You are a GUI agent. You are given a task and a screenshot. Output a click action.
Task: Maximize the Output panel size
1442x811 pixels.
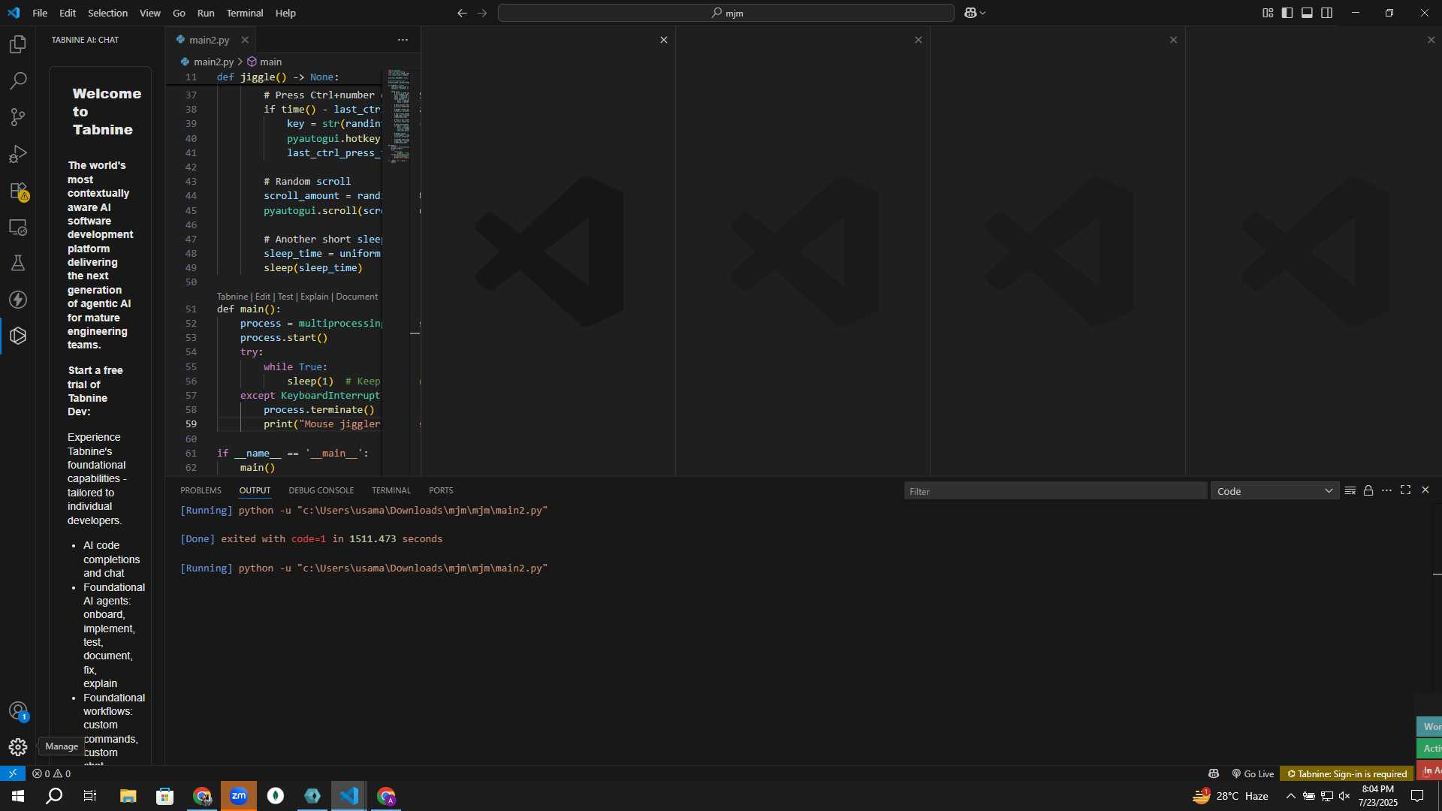1405,490
